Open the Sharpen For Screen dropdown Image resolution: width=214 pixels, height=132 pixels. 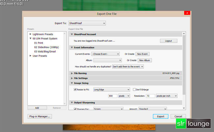[108, 109]
